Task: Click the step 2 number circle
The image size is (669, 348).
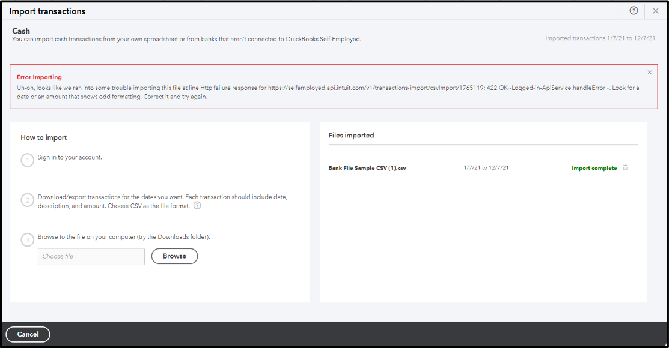Action: click(x=27, y=200)
